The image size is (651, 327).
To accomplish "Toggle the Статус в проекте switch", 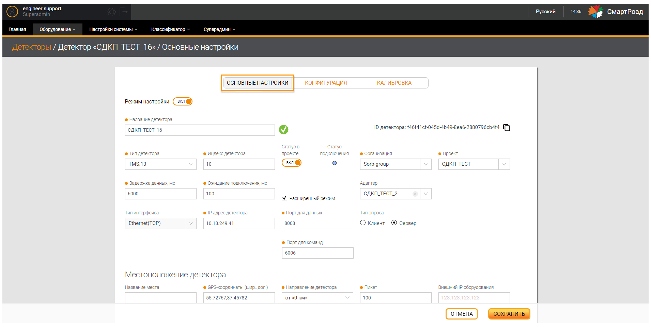I will tap(292, 163).
